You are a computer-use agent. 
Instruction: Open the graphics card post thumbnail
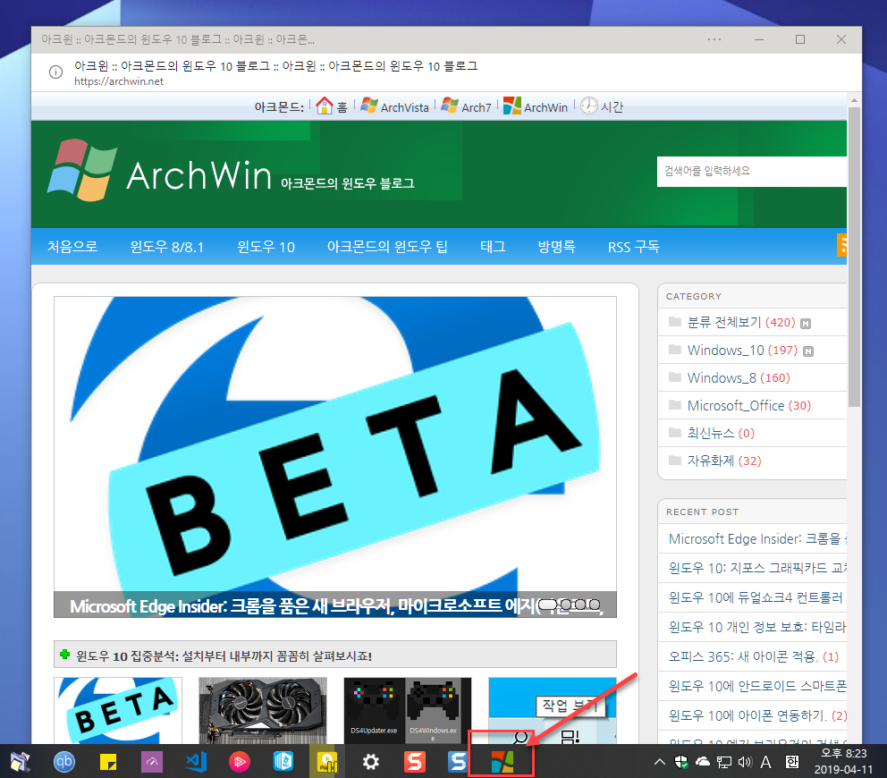point(263,711)
